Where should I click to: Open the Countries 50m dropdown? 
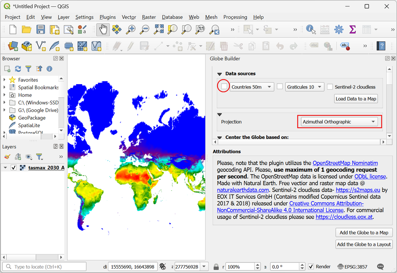pyautogui.click(x=252, y=87)
